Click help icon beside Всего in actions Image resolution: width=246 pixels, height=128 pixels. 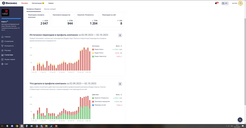pos(121,95)
